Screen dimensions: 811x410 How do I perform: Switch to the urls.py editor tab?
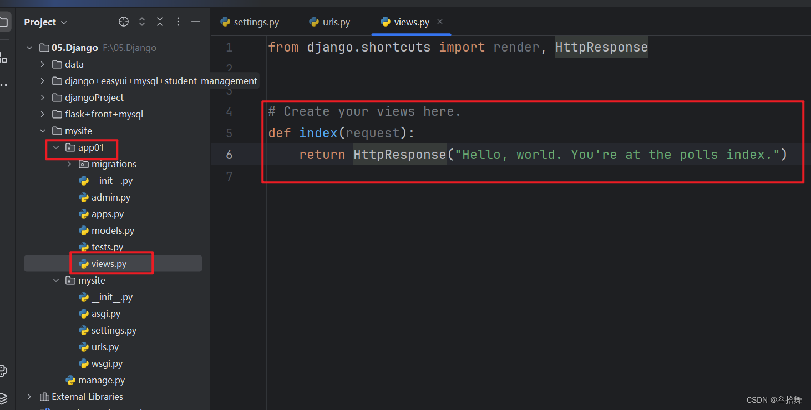(x=330, y=22)
